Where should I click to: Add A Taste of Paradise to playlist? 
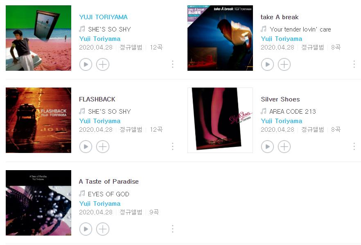(103, 229)
